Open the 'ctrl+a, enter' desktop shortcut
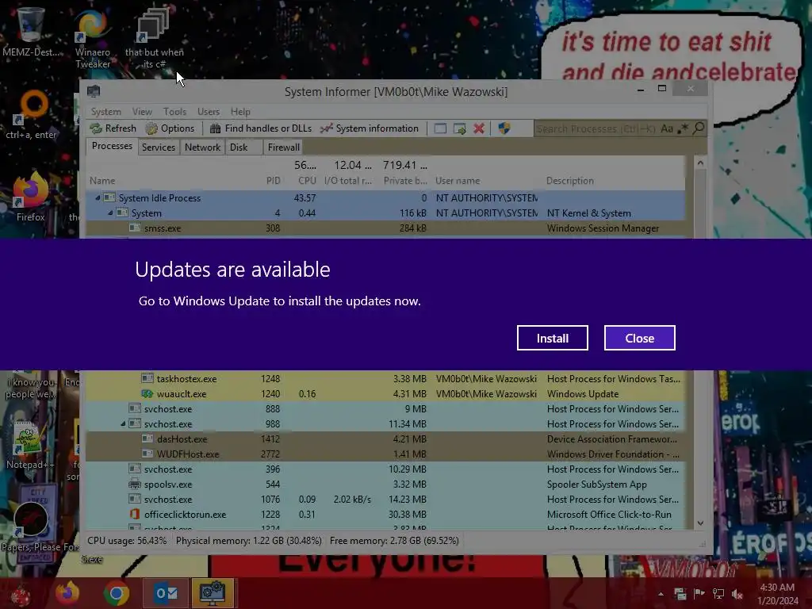This screenshot has height=609, width=812. click(x=32, y=115)
